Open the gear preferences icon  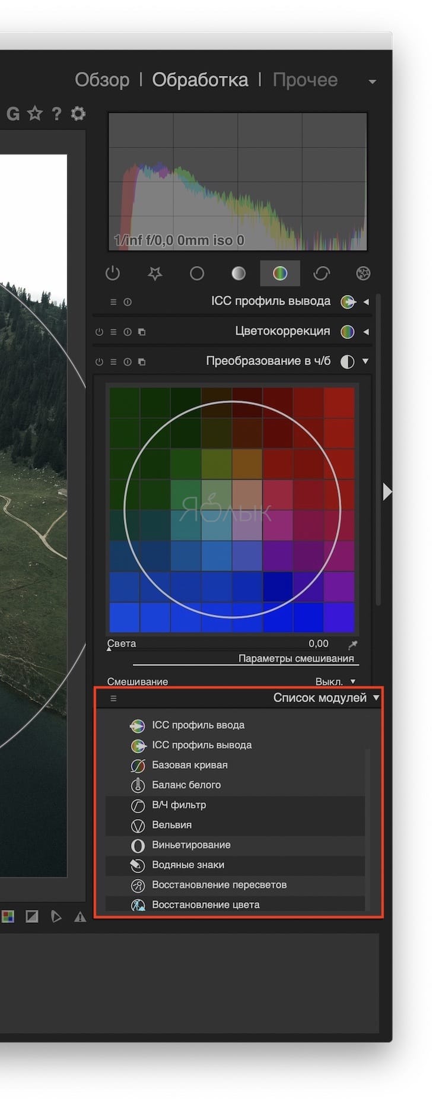78,113
